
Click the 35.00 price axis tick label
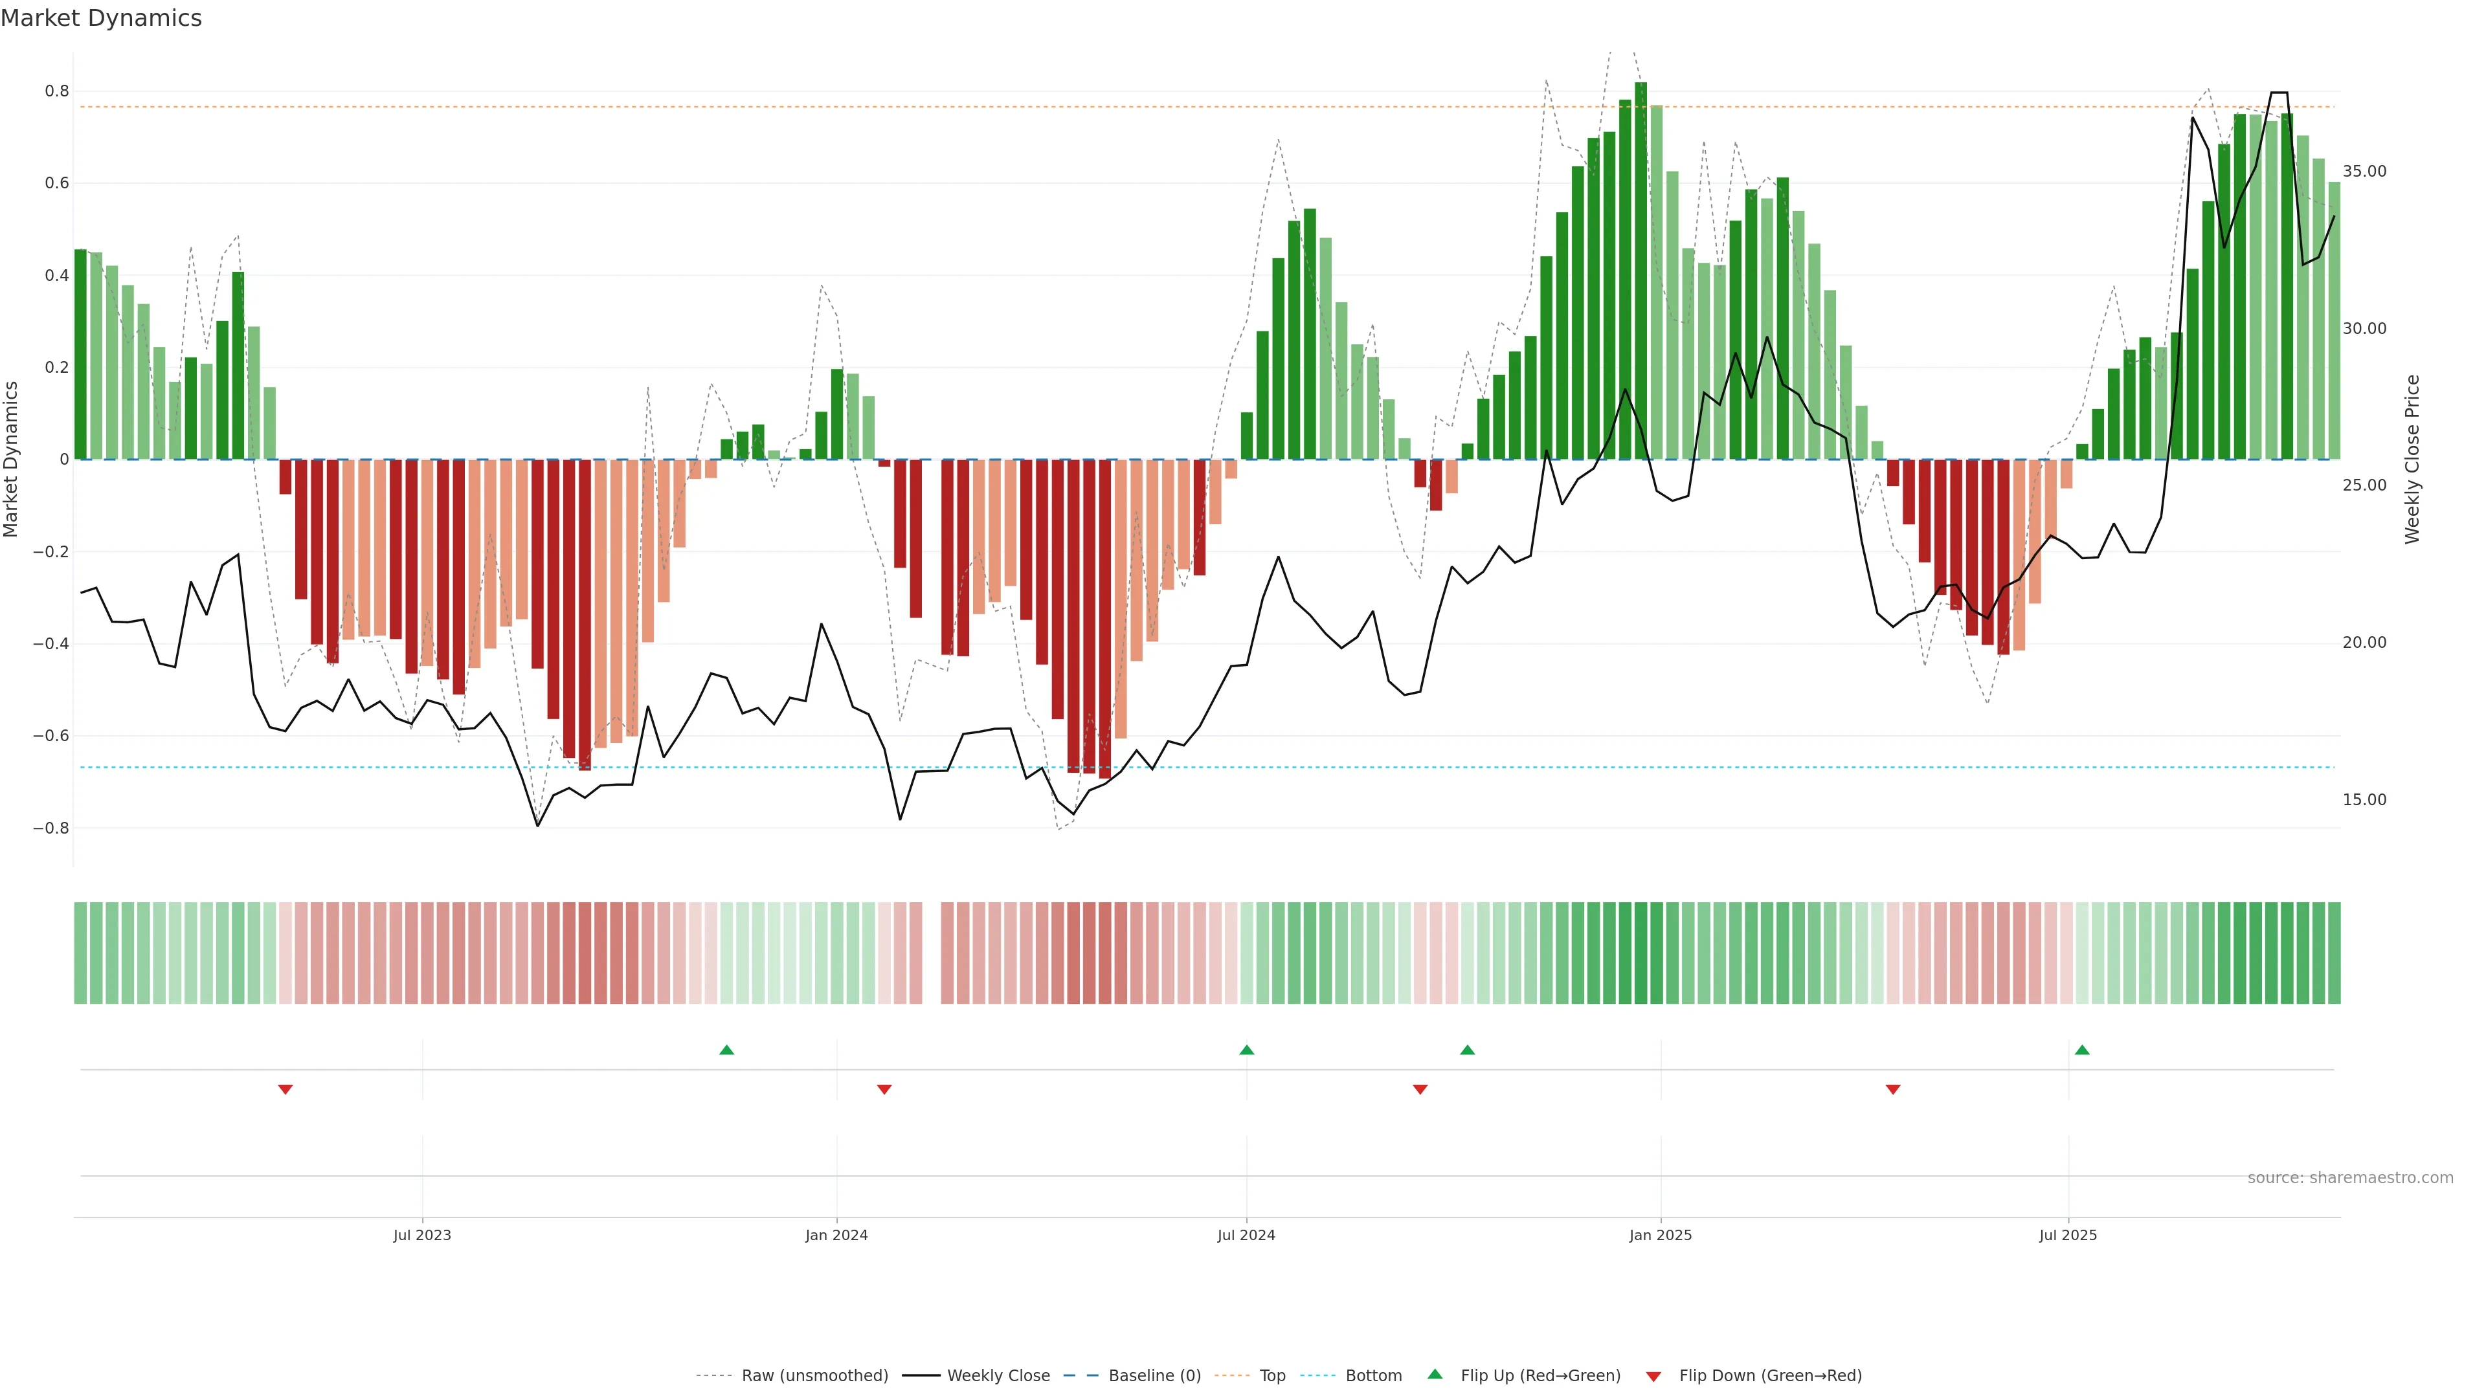tap(2364, 172)
